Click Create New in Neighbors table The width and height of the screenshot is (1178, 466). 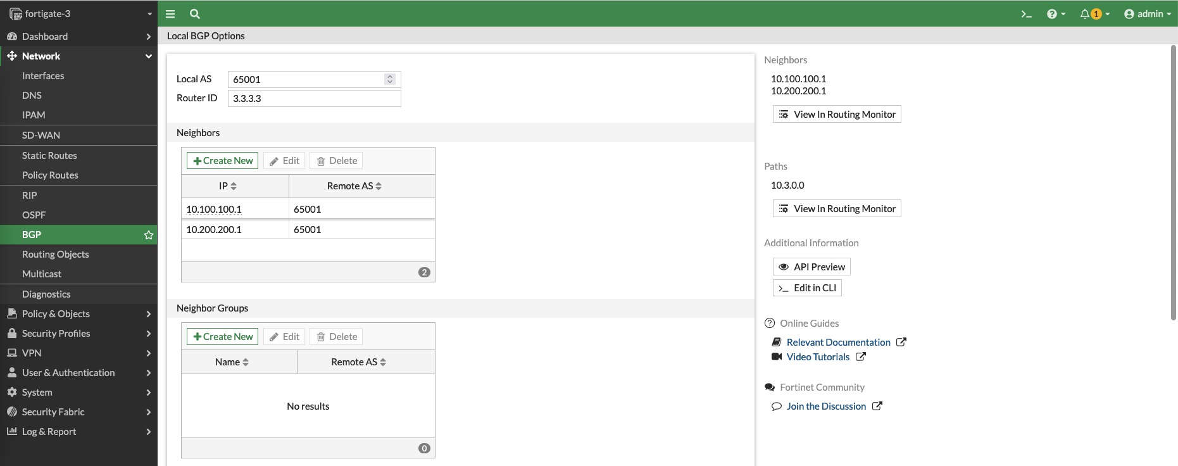pyautogui.click(x=222, y=161)
